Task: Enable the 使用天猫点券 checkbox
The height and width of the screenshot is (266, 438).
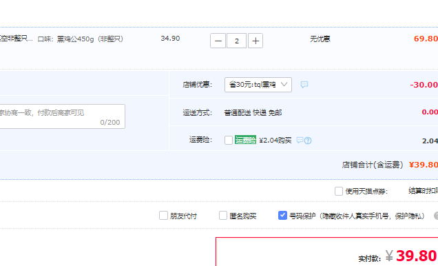Action: tap(339, 191)
